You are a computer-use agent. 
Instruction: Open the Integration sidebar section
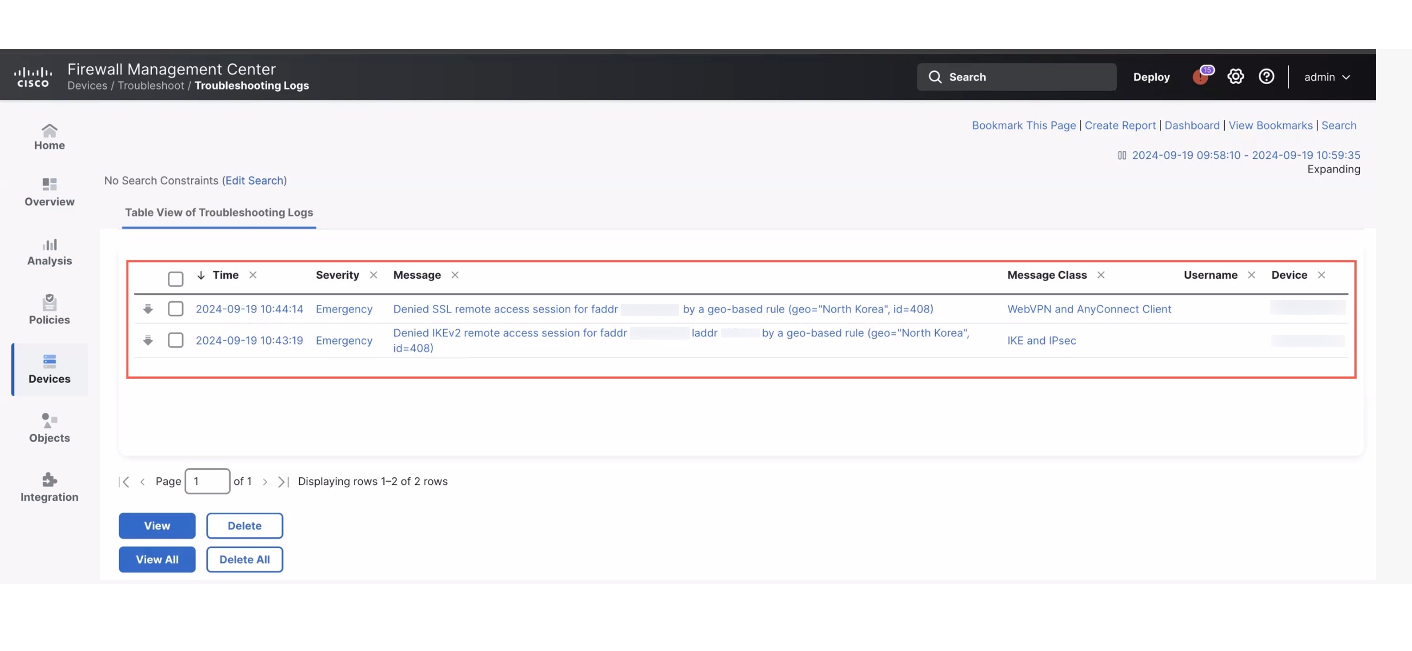[49, 487]
